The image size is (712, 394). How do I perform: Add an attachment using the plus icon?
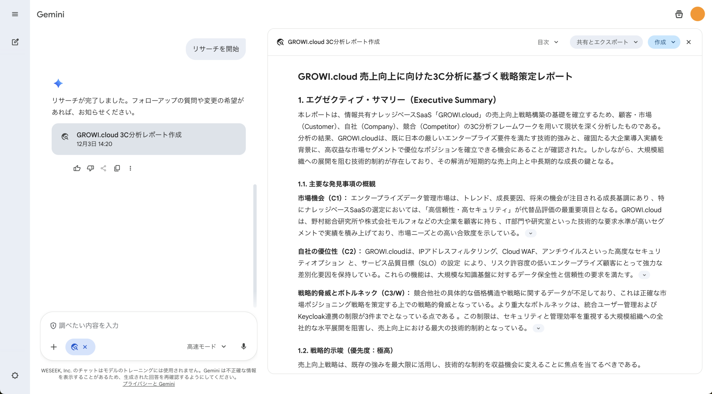(54, 347)
